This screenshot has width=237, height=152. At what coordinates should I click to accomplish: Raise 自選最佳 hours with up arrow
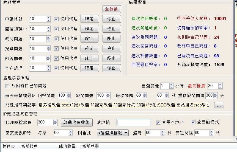pyautogui.click(x=171, y=85)
